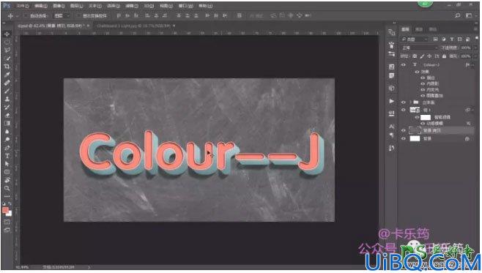Open the 3D menu
482x273 pixels.
click(x=149, y=6)
